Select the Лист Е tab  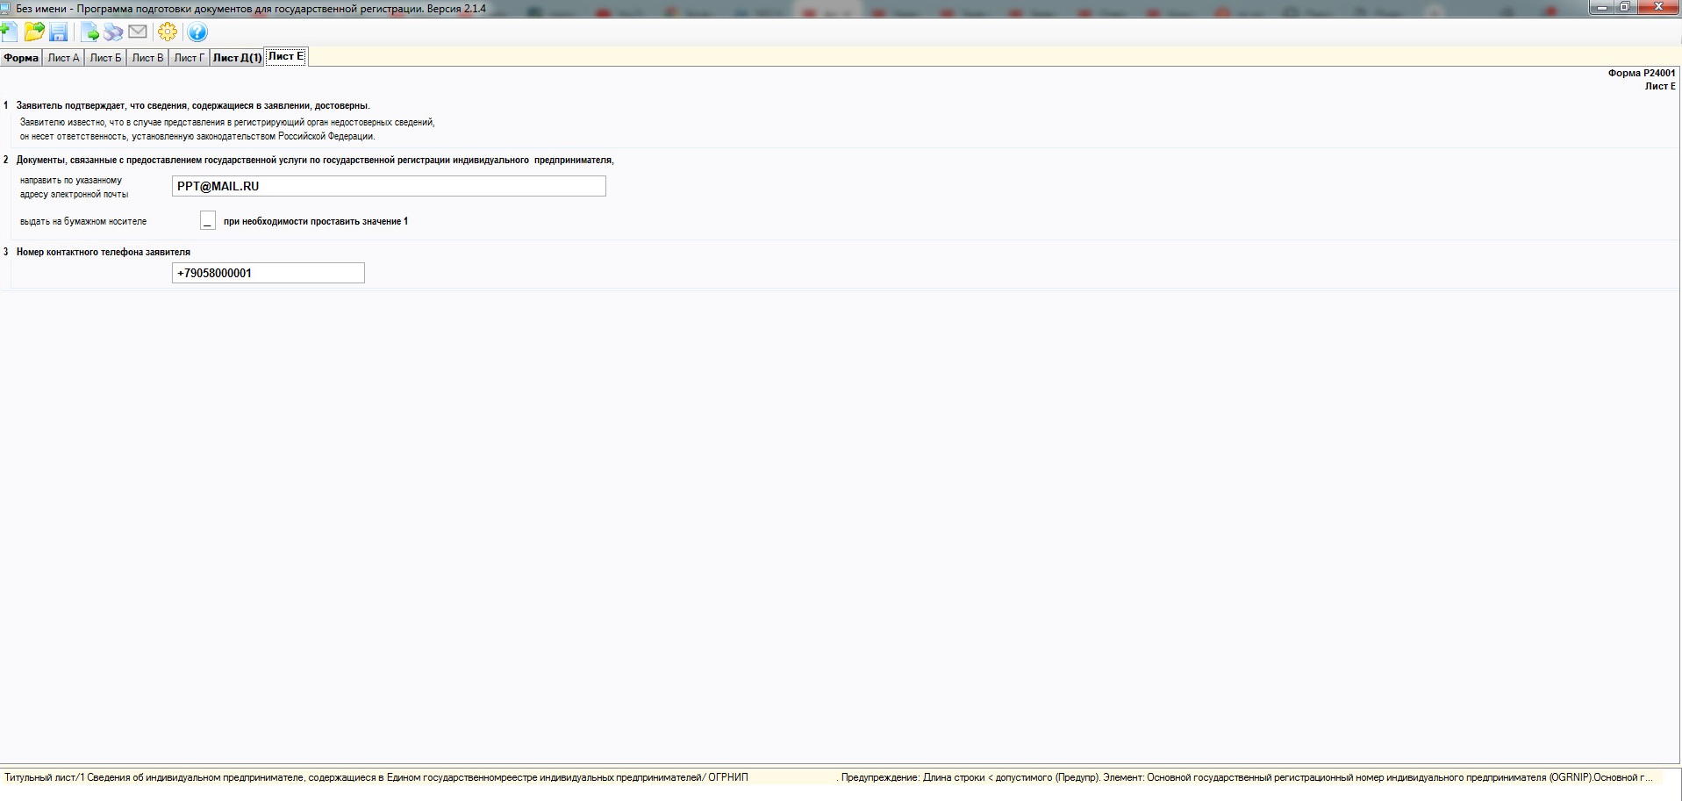pos(286,56)
